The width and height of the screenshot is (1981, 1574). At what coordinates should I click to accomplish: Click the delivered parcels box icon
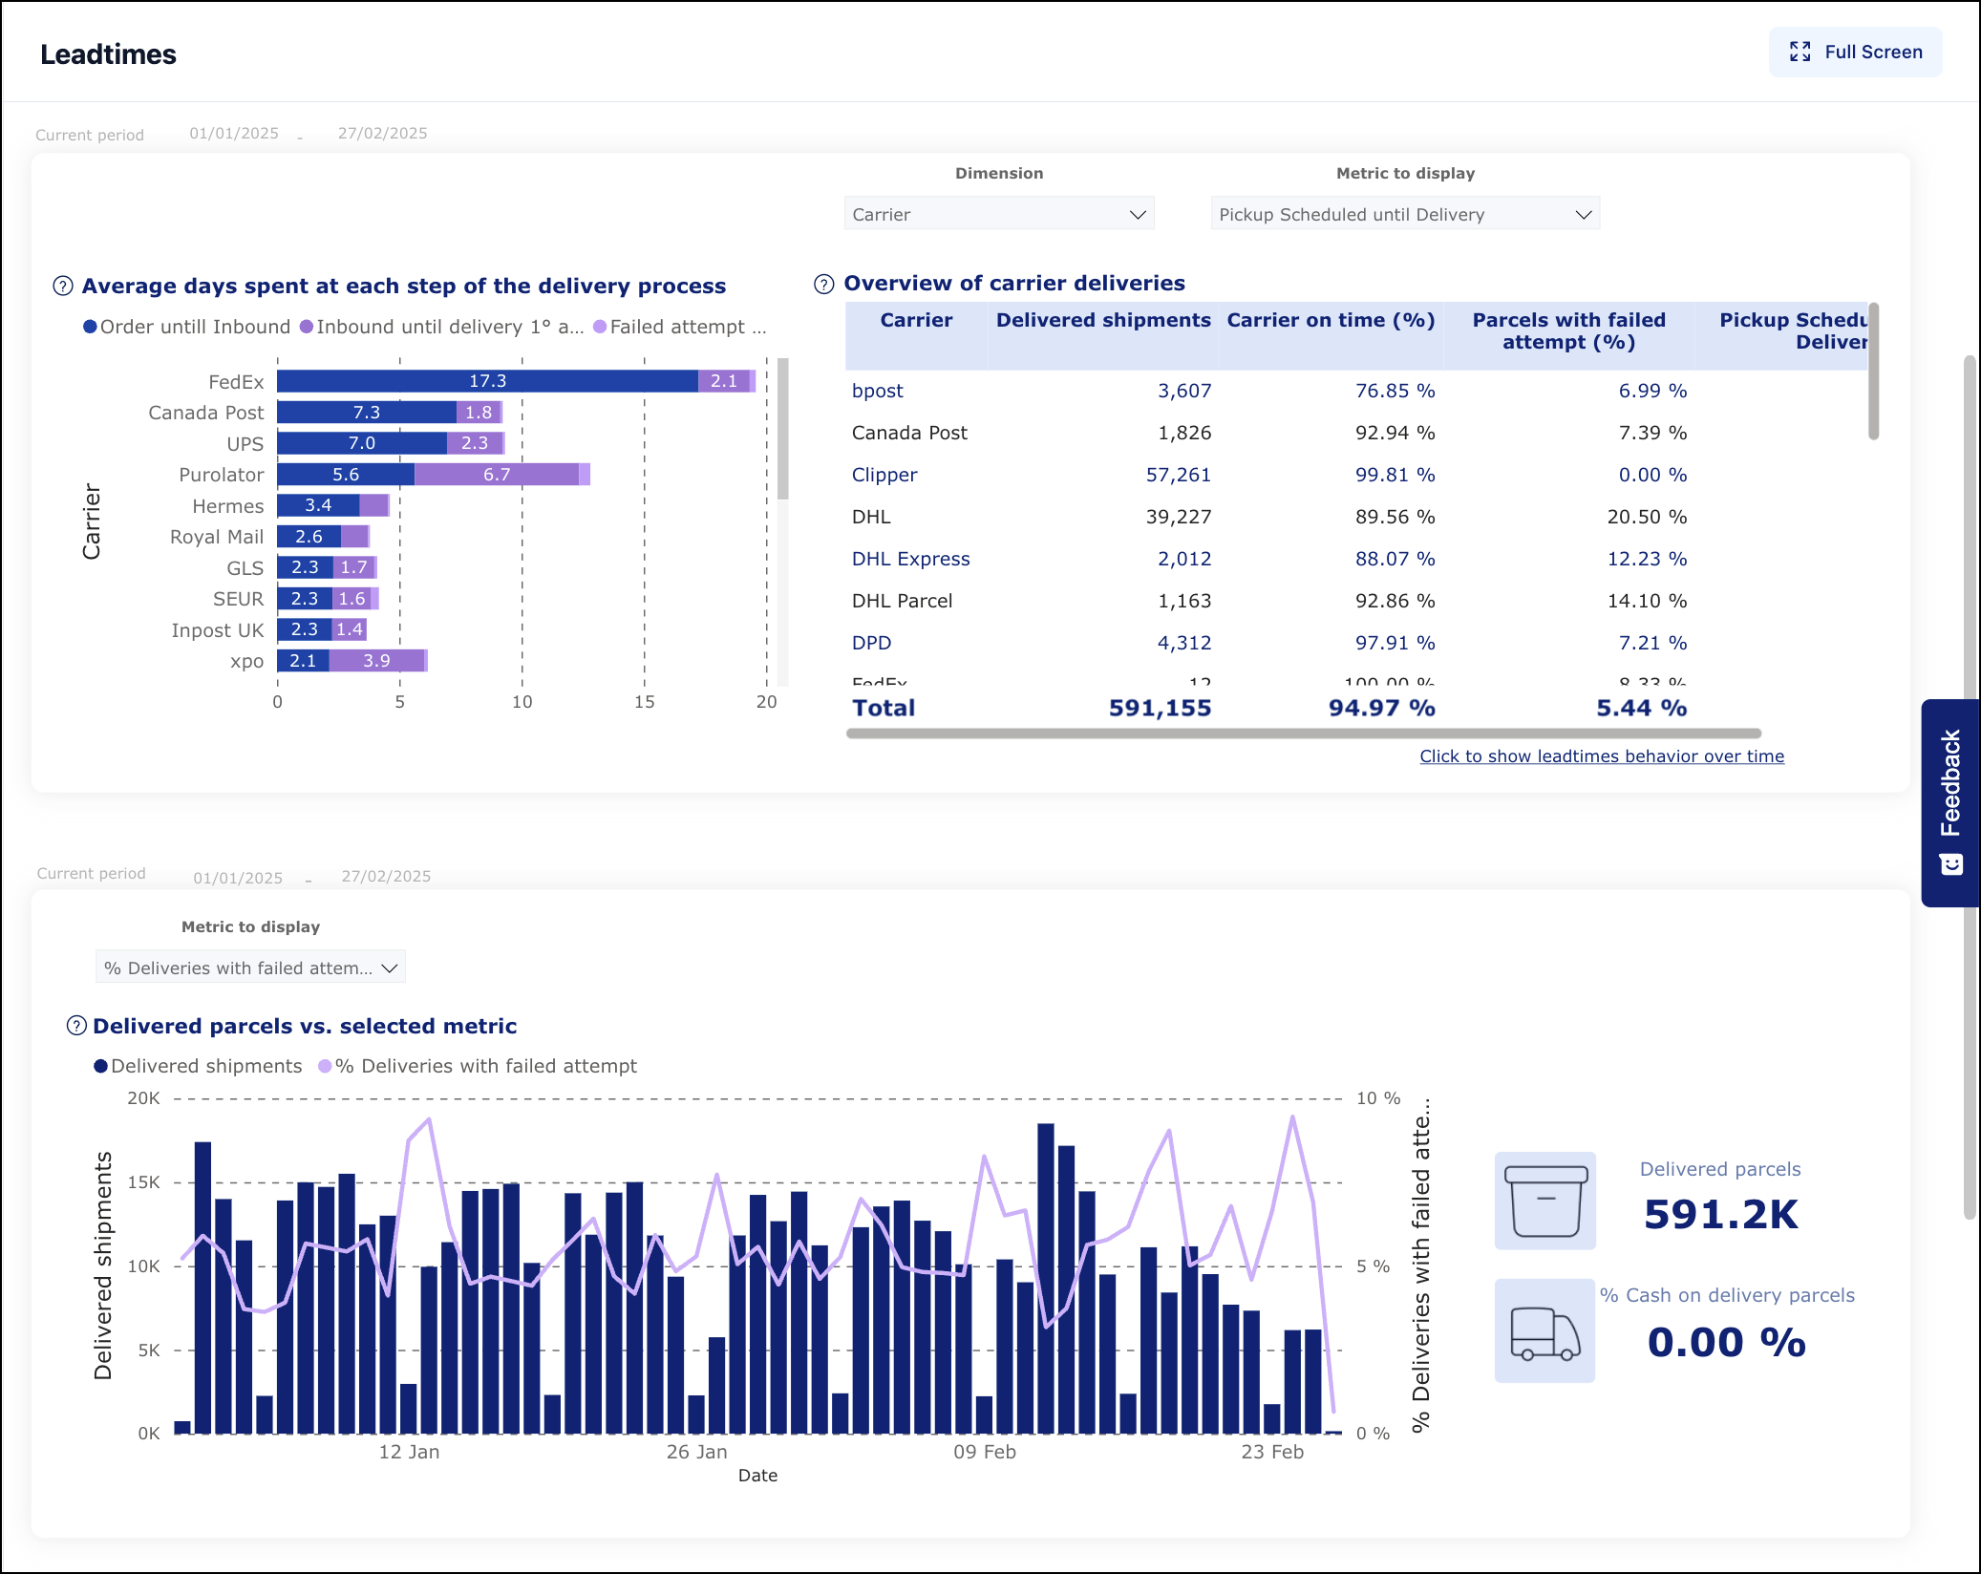[x=1544, y=1201]
